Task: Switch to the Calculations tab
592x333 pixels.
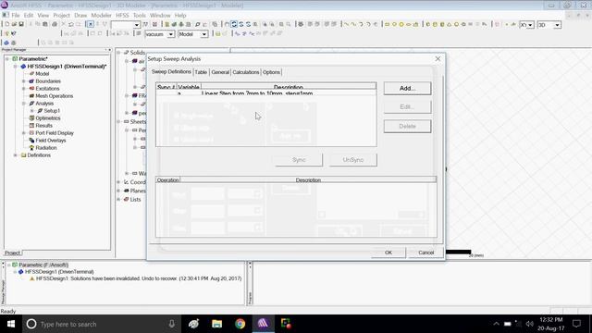Action: point(246,72)
